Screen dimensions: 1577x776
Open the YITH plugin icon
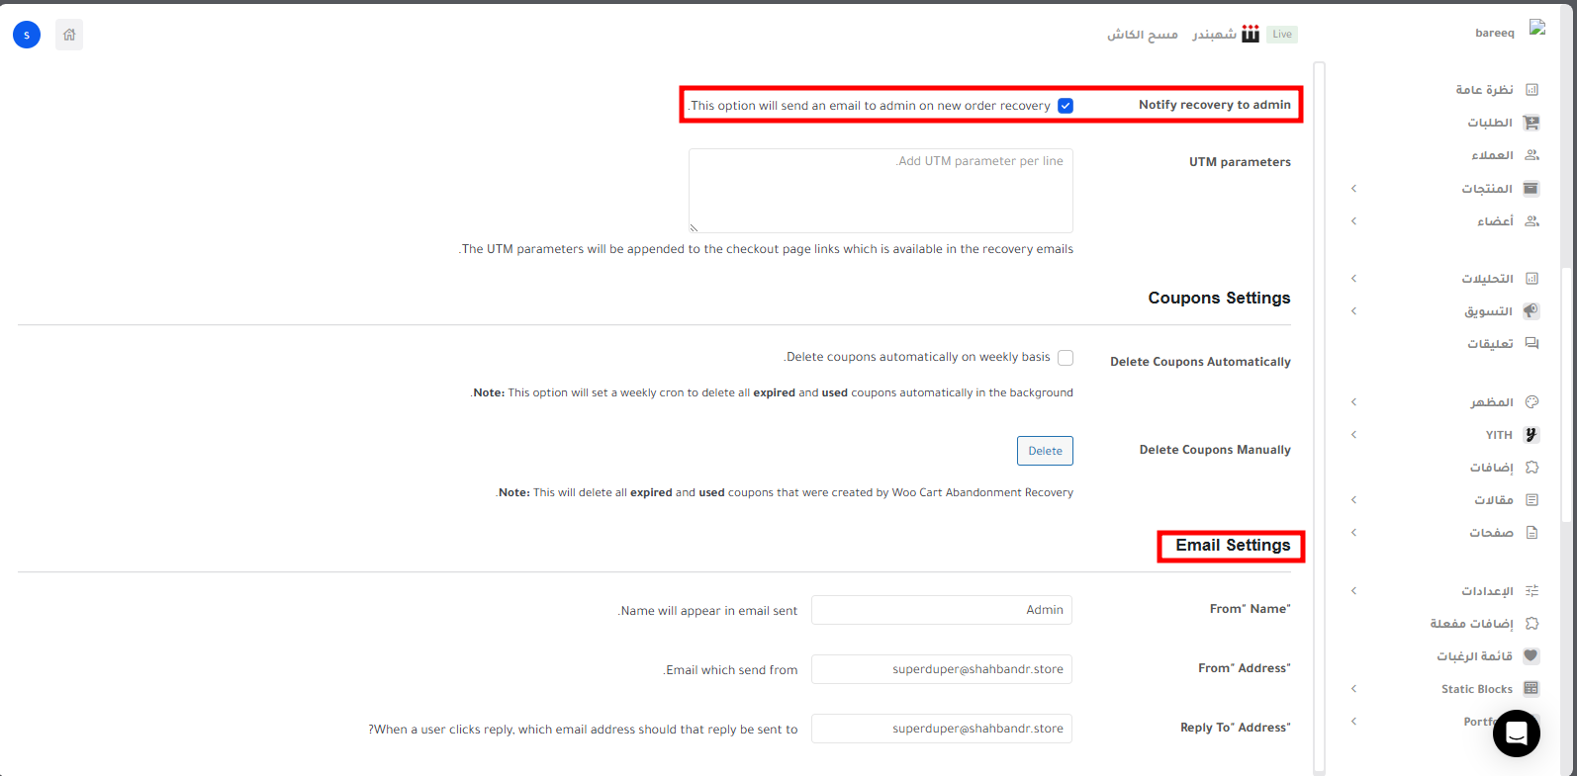click(x=1531, y=435)
